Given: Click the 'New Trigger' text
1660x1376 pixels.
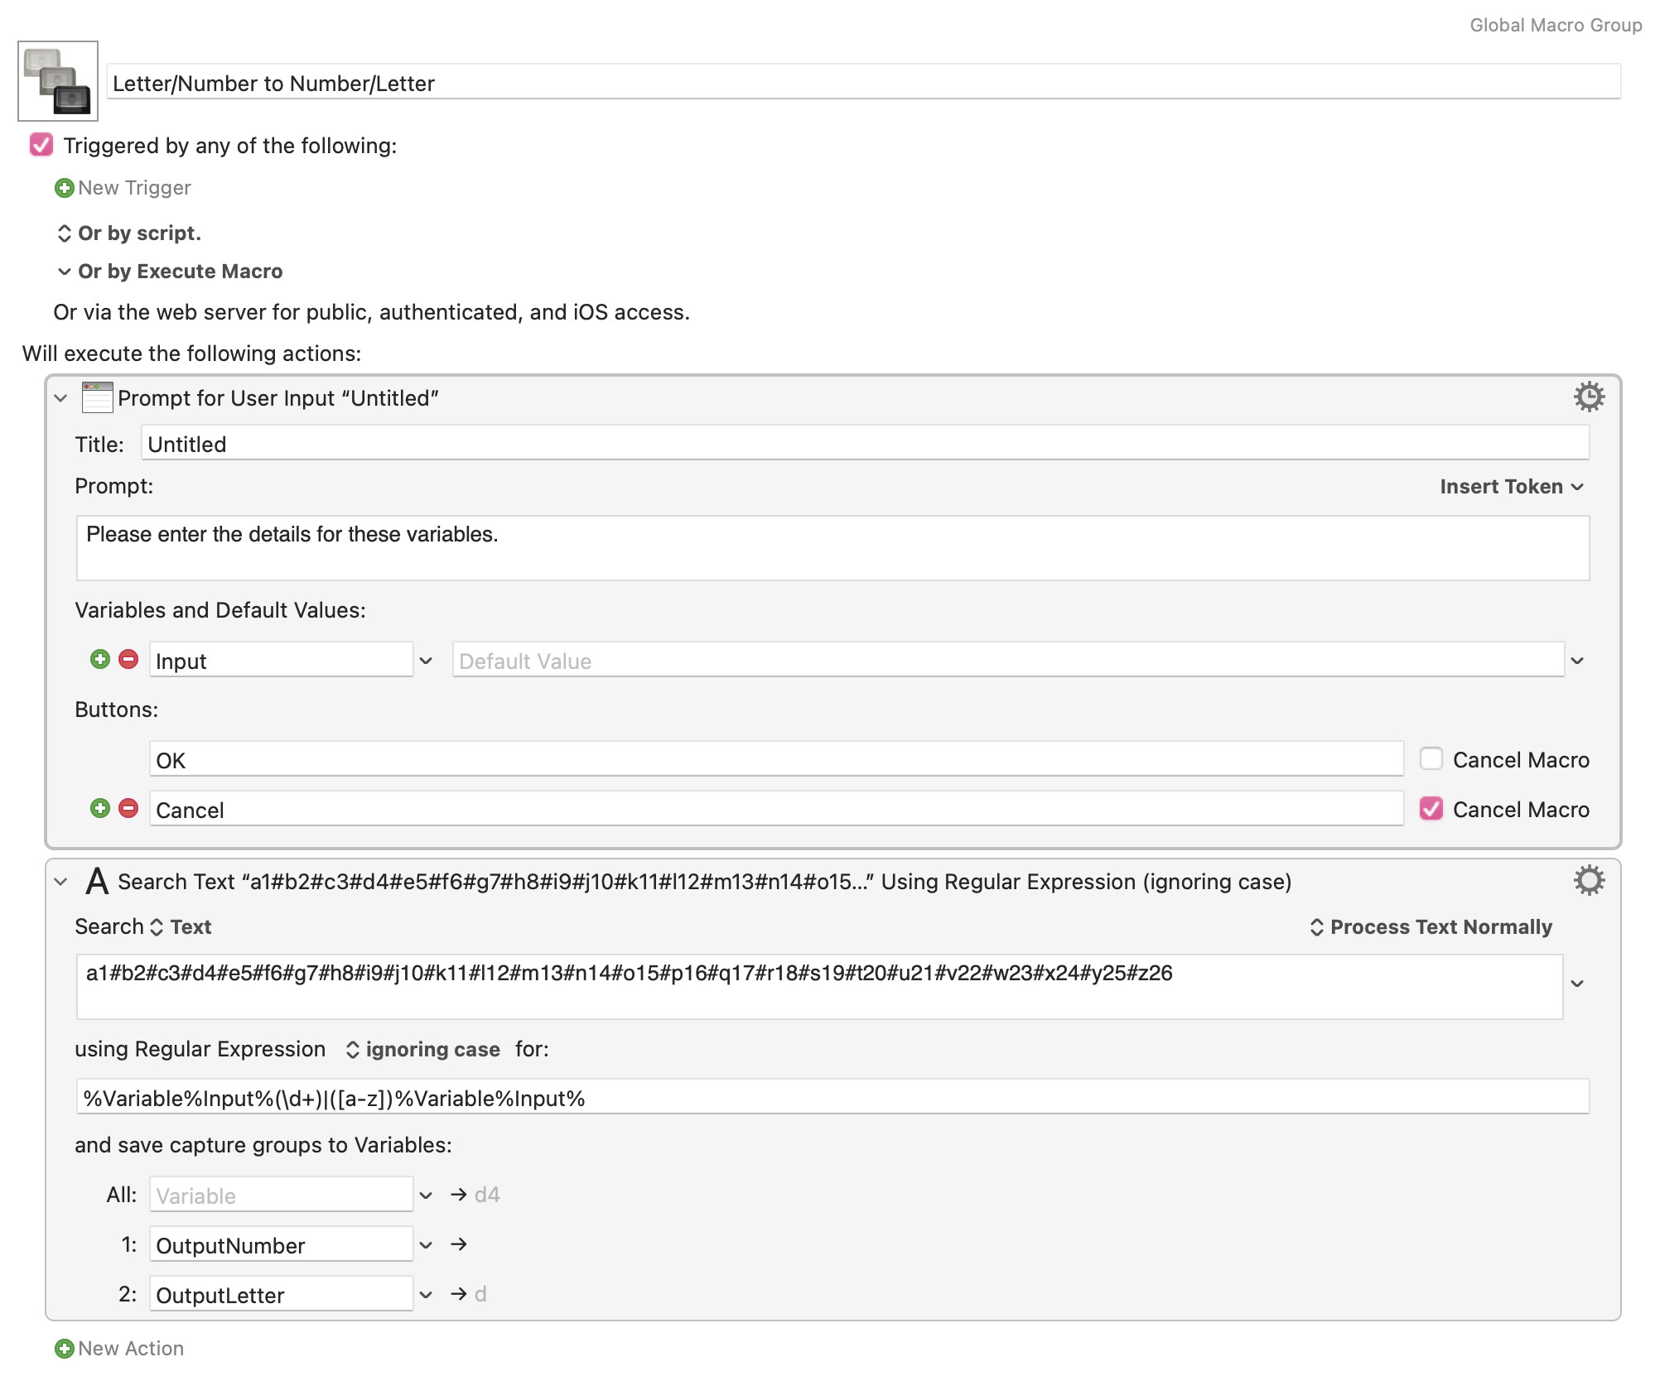Looking at the screenshot, I should [134, 188].
